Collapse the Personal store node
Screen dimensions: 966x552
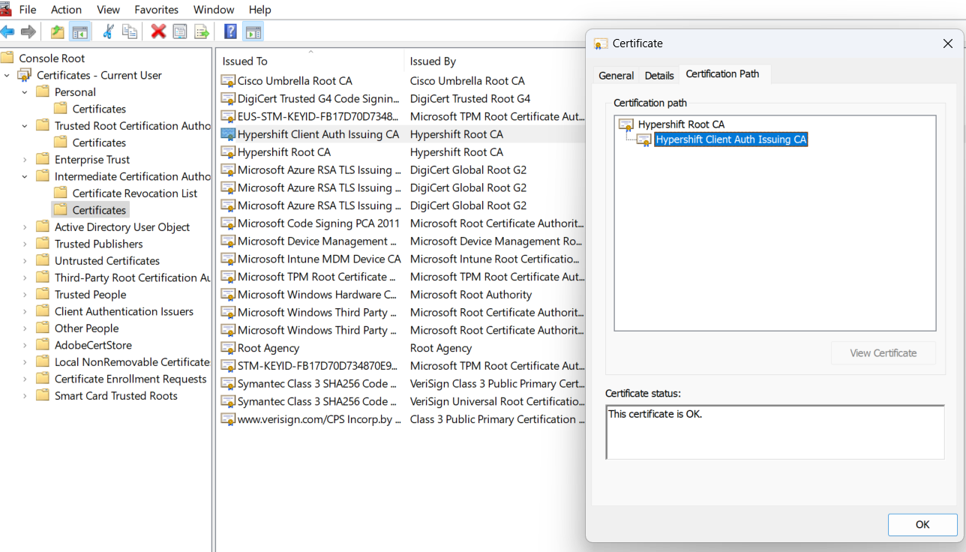pos(25,92)
